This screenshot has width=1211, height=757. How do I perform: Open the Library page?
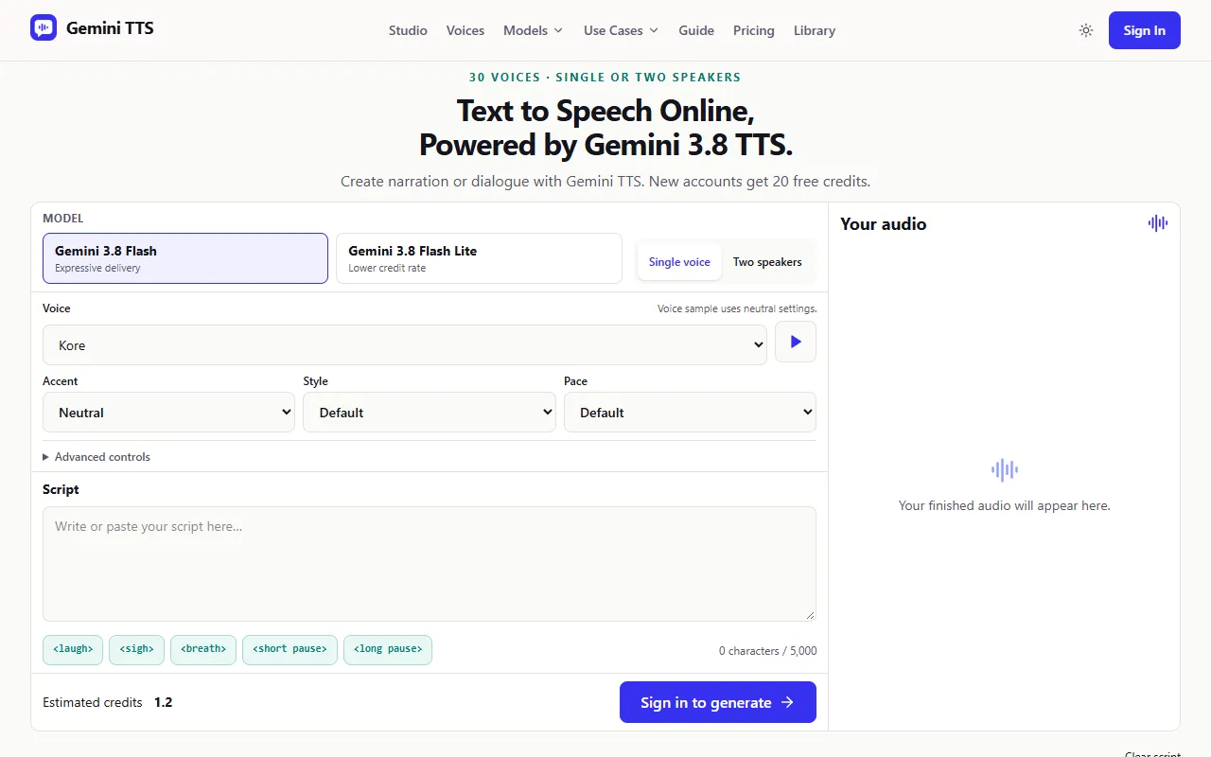tap(815, 30)
